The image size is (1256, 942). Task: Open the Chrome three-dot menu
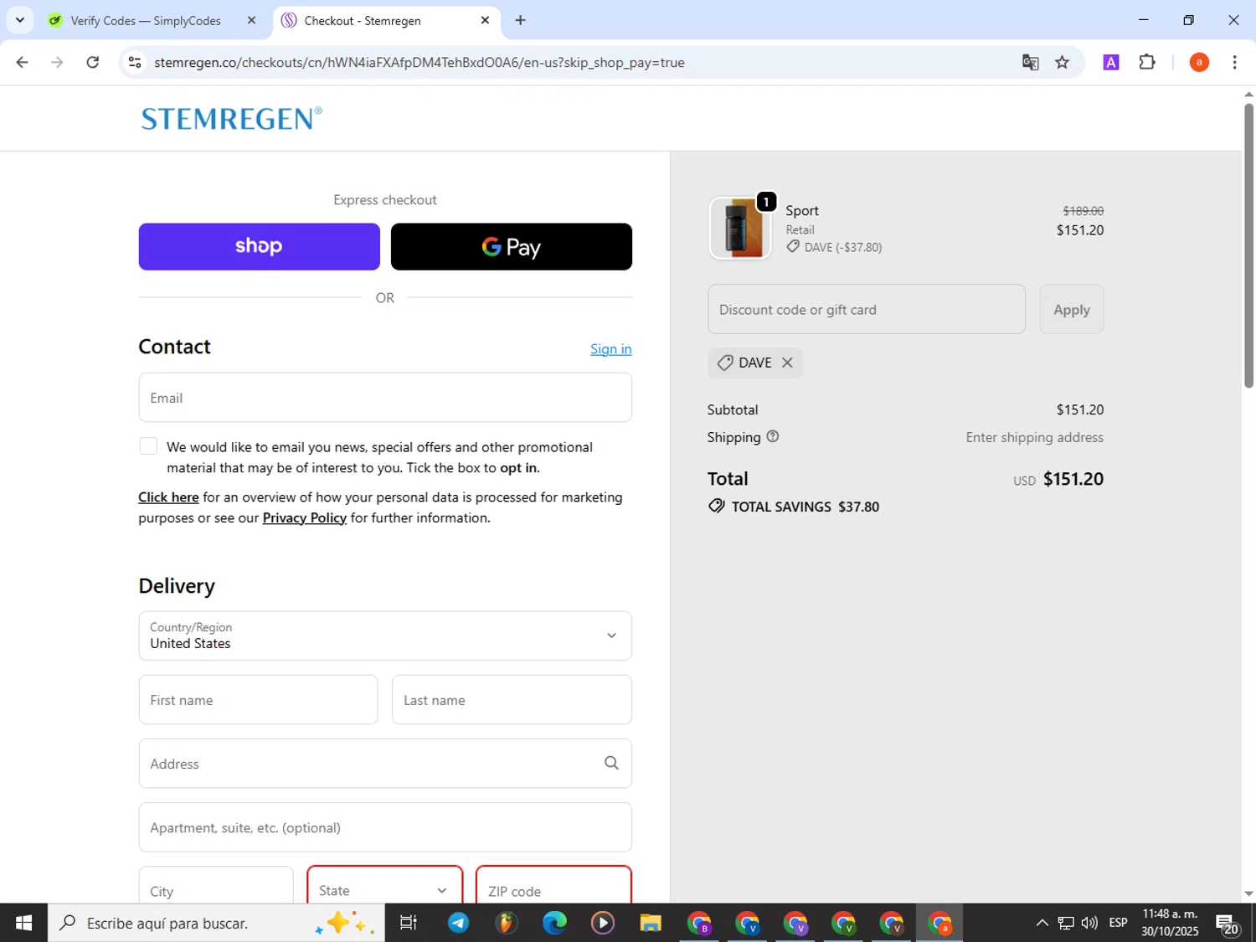tap(1234, 62)
